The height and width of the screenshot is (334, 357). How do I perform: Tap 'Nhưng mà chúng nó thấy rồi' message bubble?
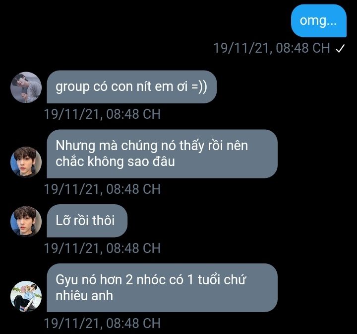(x=162, y=154)
